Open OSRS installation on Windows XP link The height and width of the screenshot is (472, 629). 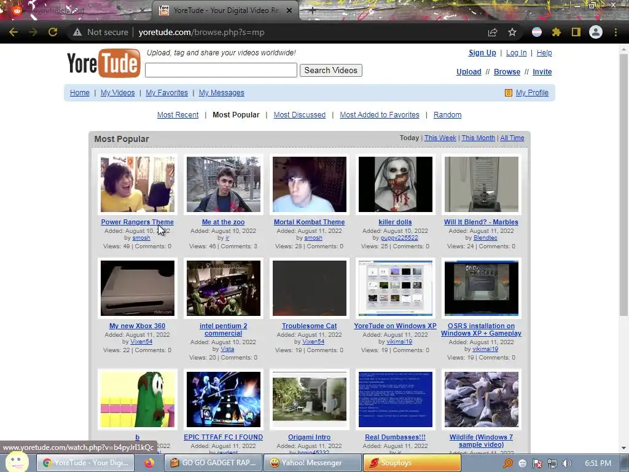pos(482,329)
